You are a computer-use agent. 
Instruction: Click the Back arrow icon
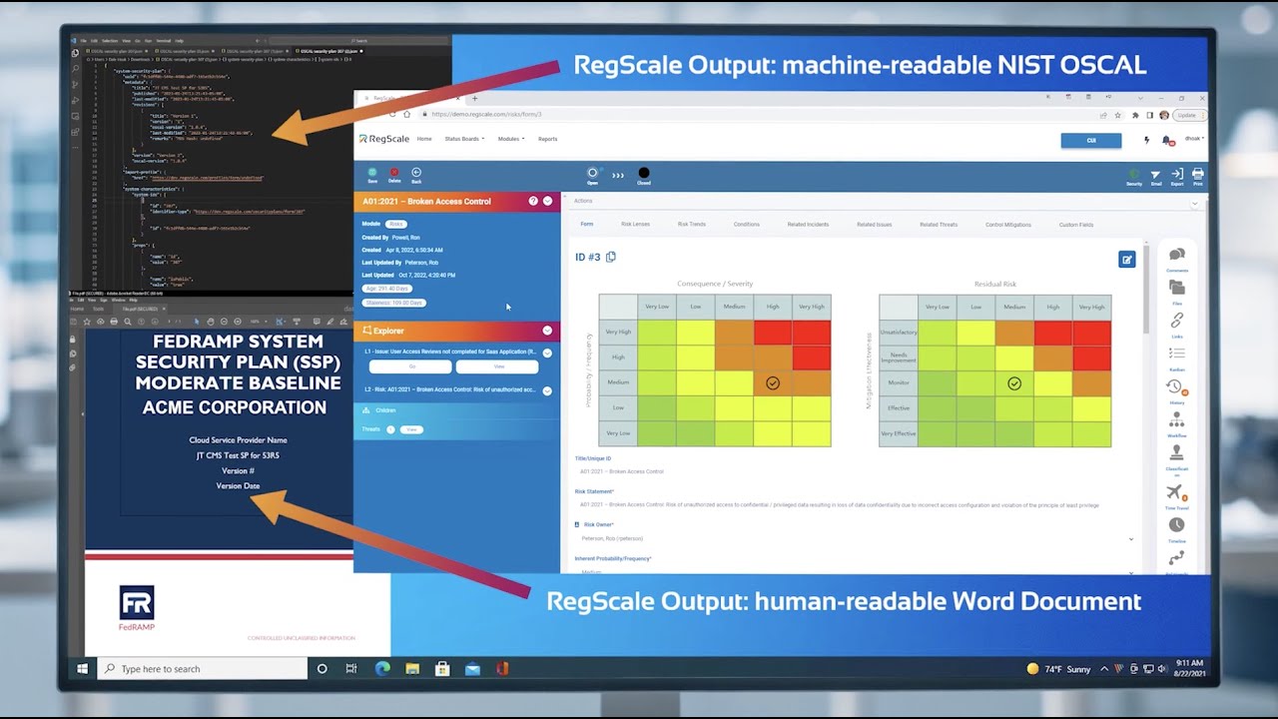pos(416,173)
